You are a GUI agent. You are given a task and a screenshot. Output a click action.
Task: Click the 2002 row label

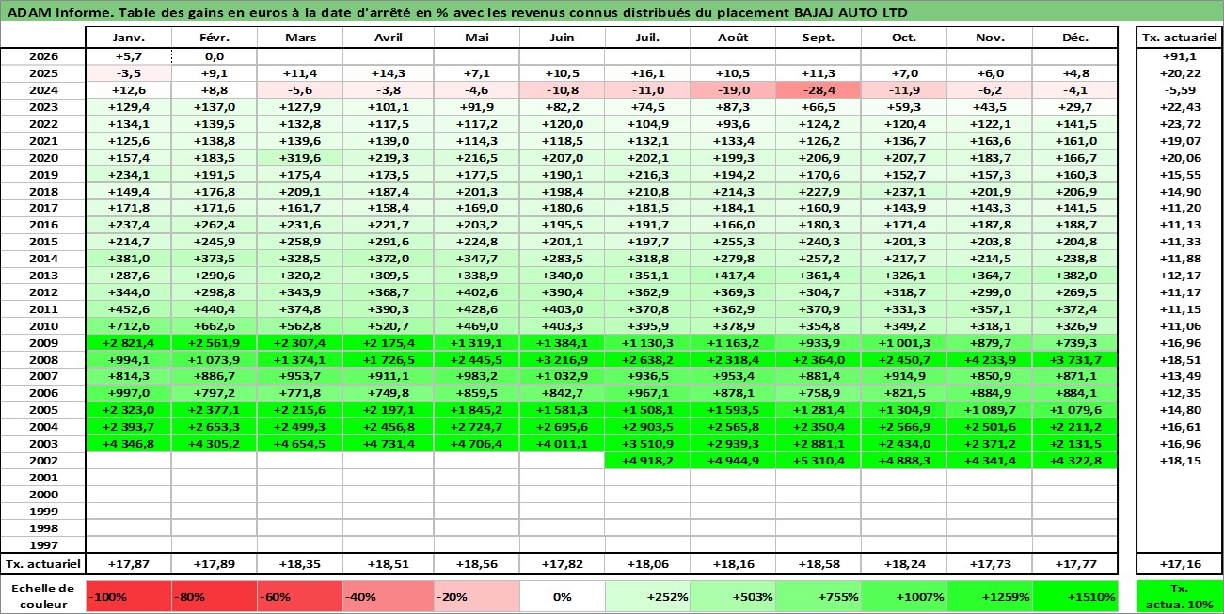[43, 461]
